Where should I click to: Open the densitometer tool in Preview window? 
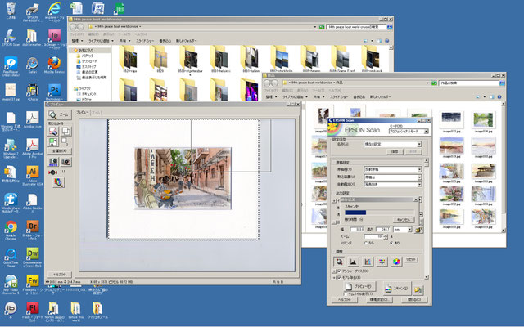[59, 182]
